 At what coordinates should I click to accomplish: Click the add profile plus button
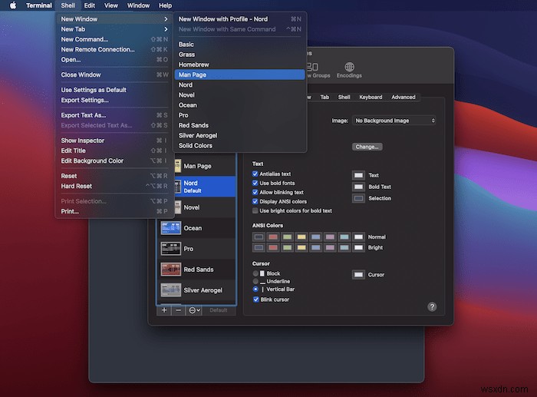tap(164, 309)
